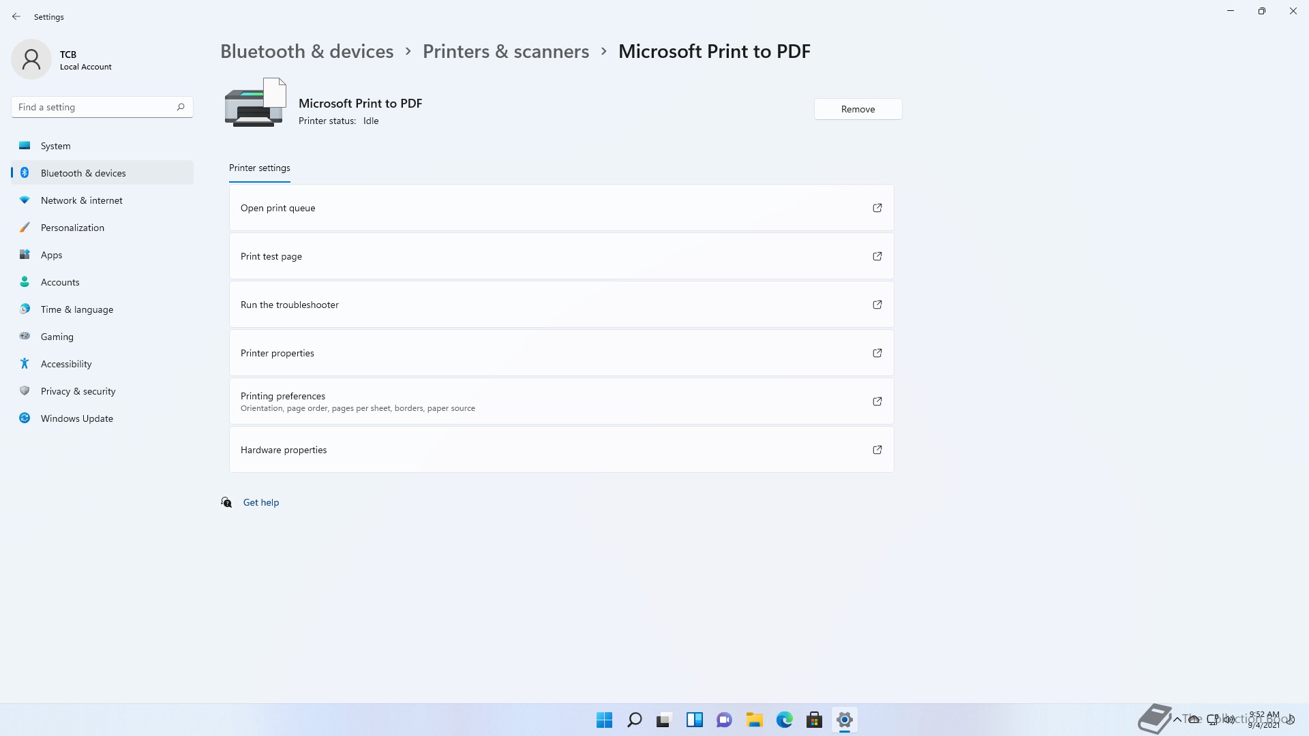Go to Bluetooth & devices breadcrumb
The image size is (1309, 736).
click(x=306, y=51)
